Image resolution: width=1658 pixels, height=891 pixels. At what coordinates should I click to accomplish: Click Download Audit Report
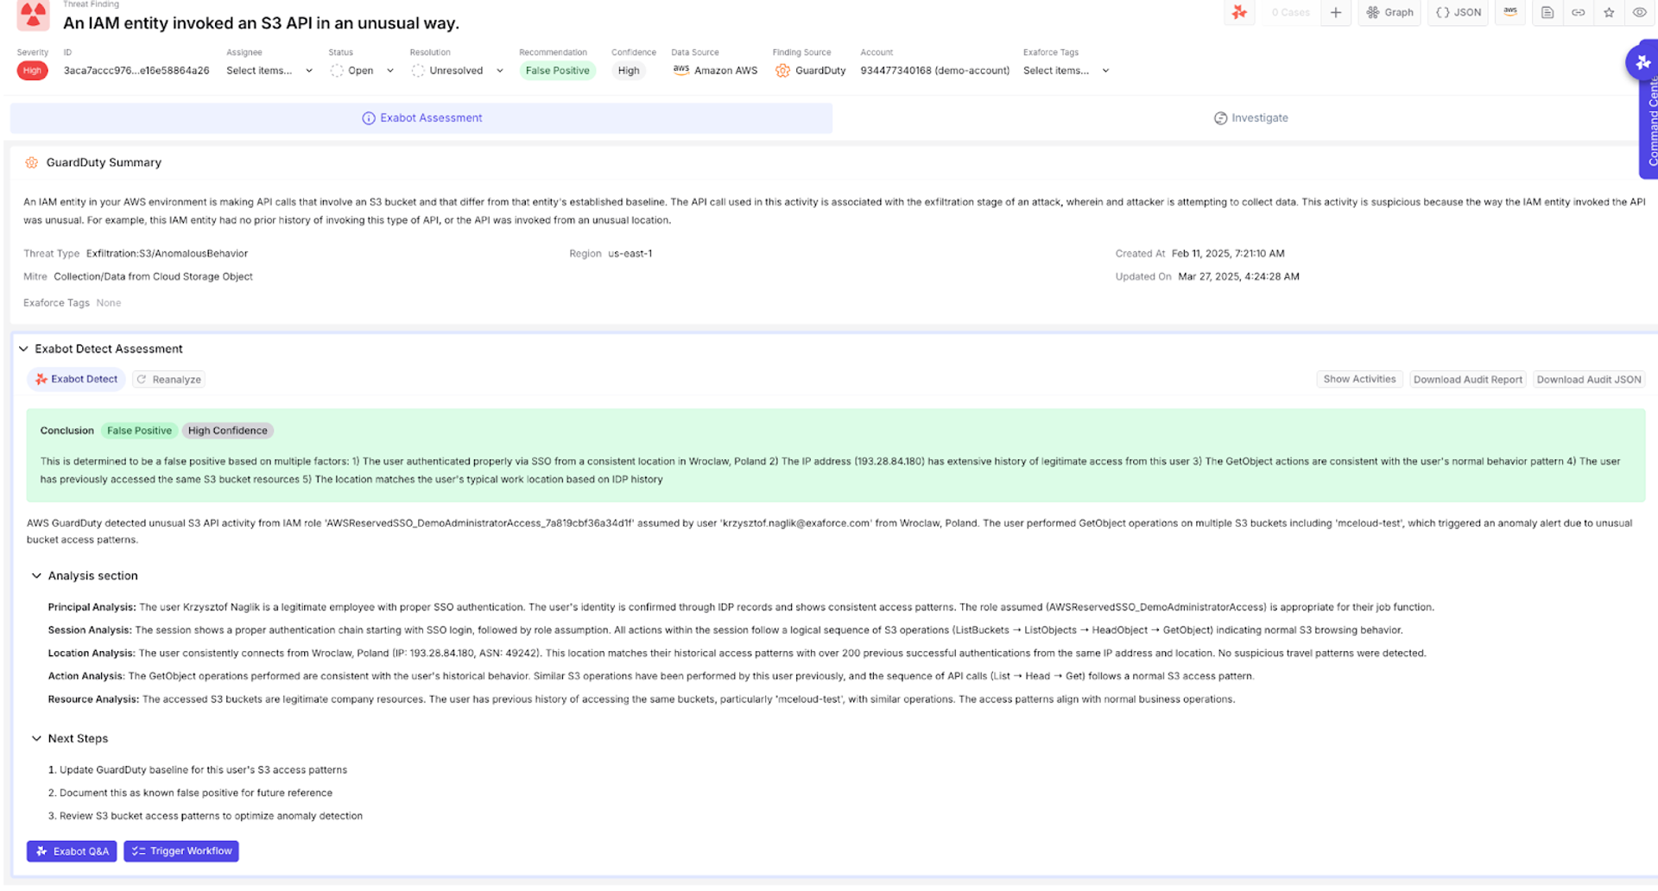coord(1467,380)
